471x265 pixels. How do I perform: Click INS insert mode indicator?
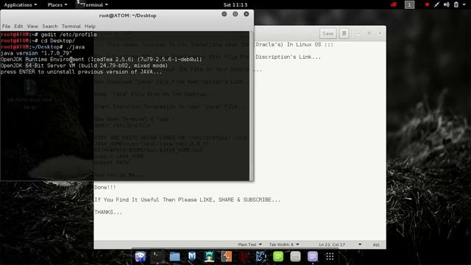pos(376,245)
